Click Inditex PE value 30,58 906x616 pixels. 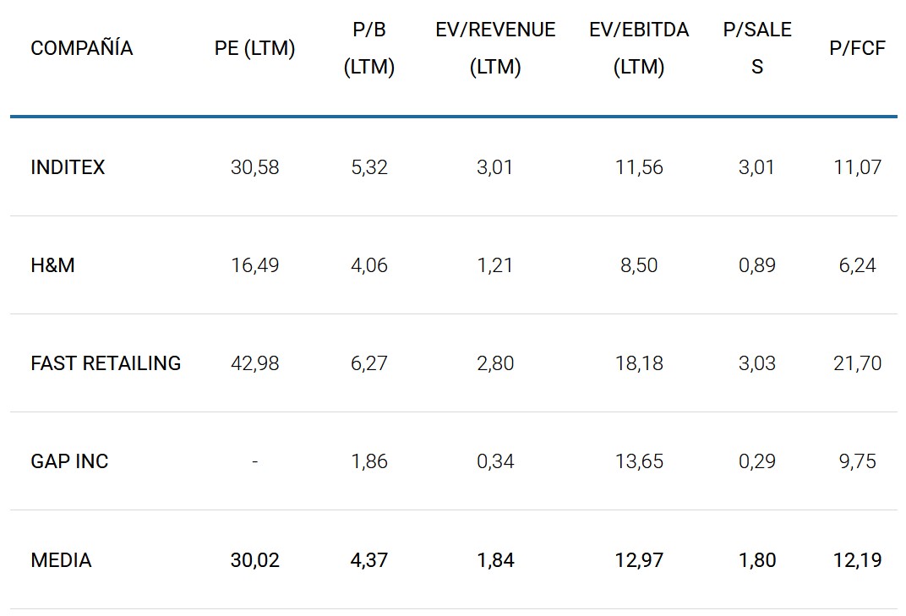[254, 167]
